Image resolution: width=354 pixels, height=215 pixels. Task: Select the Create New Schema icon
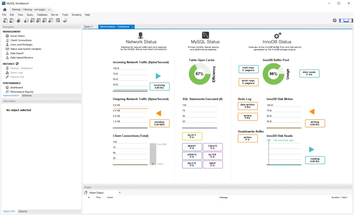[x=26, y=20]
